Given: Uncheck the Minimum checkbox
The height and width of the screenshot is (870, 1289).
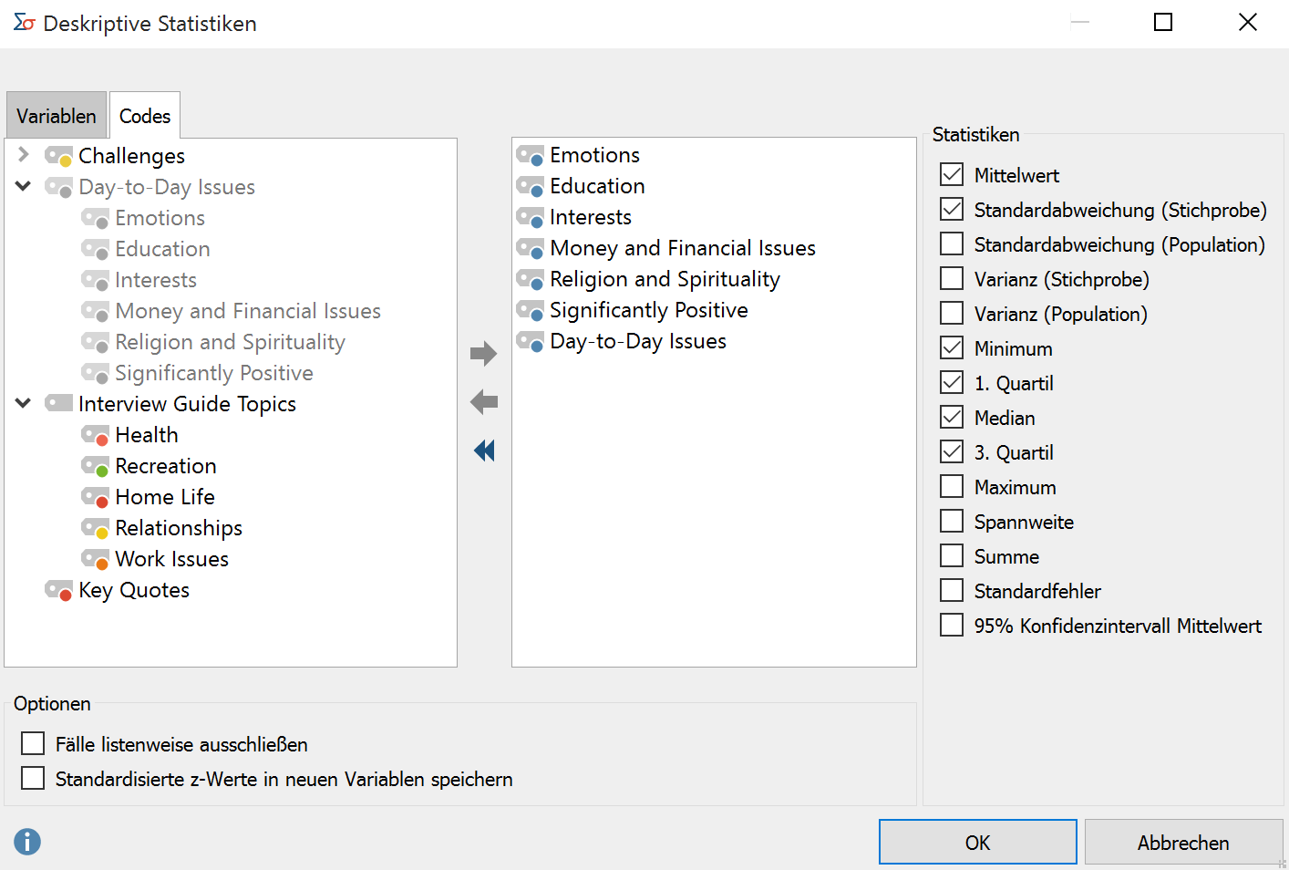Looking at the screenshot, I should click(952, 347).
